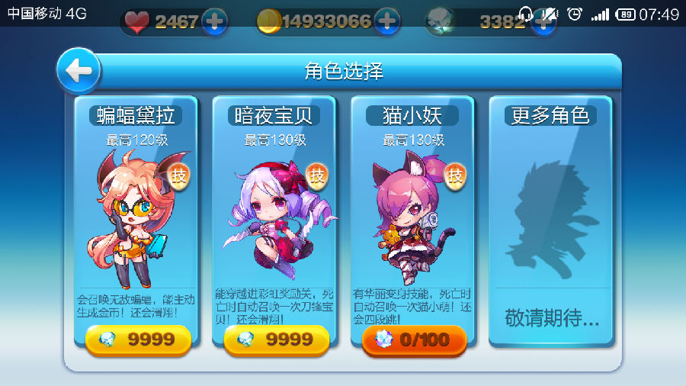This screenshot has height=386, width=686.
Task: Add more hearts with plus icon
Action: tap(214, 21)
